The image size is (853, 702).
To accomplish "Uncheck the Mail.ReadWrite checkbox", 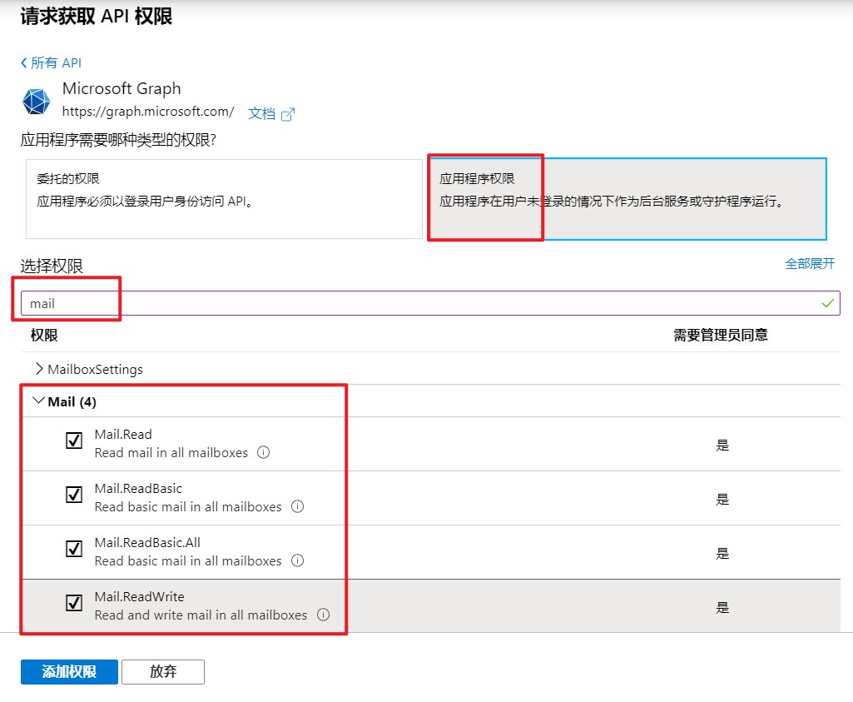I will pyautogui.click(x=74, y=603).
